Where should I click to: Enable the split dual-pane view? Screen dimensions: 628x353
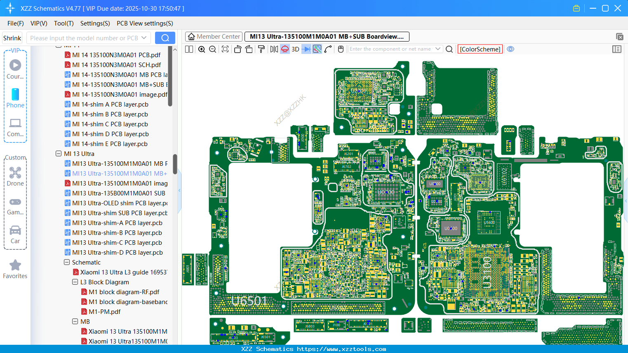pyautogui.click(x=189, y=49)
